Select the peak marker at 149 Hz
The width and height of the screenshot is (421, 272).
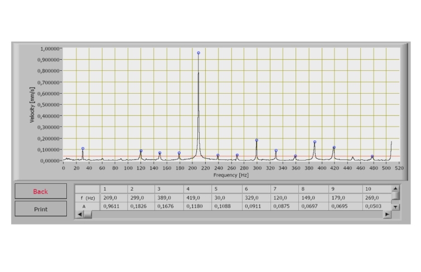159,153
